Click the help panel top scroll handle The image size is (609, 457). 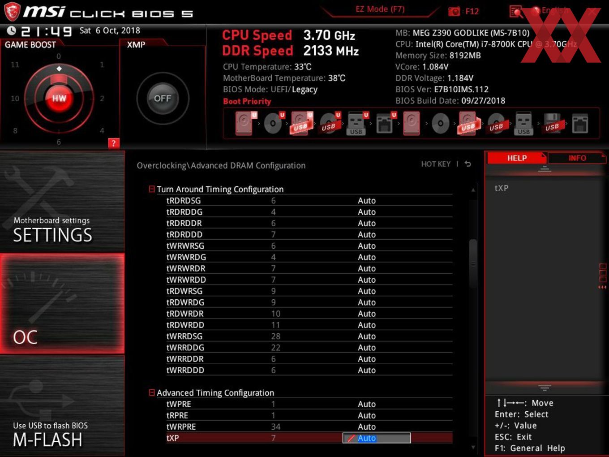[x=545, y=169]
